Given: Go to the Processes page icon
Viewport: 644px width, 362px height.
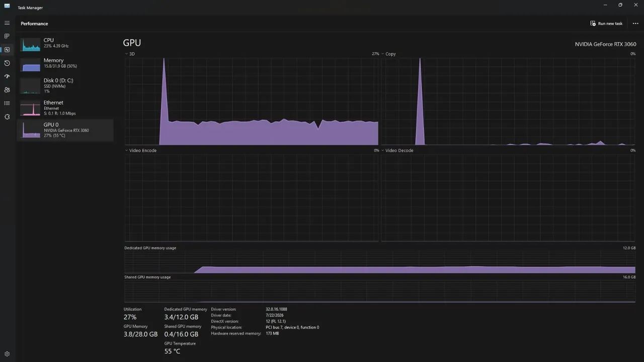Looking at the screenshot, I should tap(7, 36).
